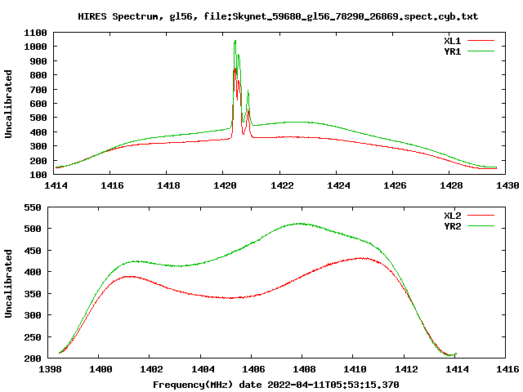The width and height of the screenshot is (523, 392).
Task: Click the bottom plot's Uncalibrated axis label
Action: (8, 283)
